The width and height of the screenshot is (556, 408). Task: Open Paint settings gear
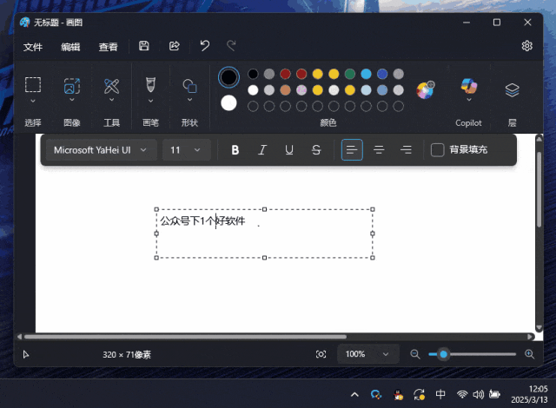coord(527,46)
